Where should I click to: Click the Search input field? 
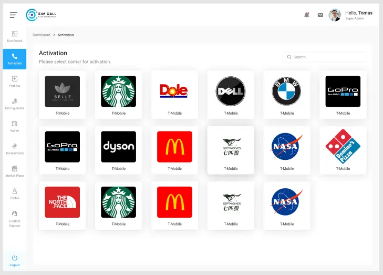[x=325, y=57]
